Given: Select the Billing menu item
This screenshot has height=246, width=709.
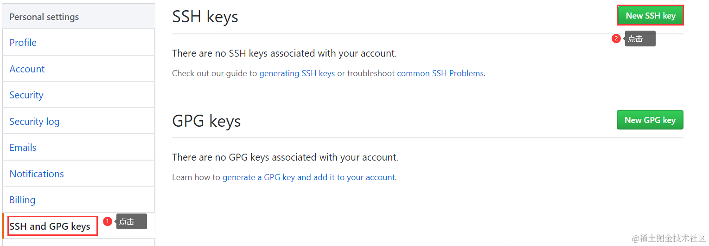Looking at the screenshot, I should coord(78,200).
